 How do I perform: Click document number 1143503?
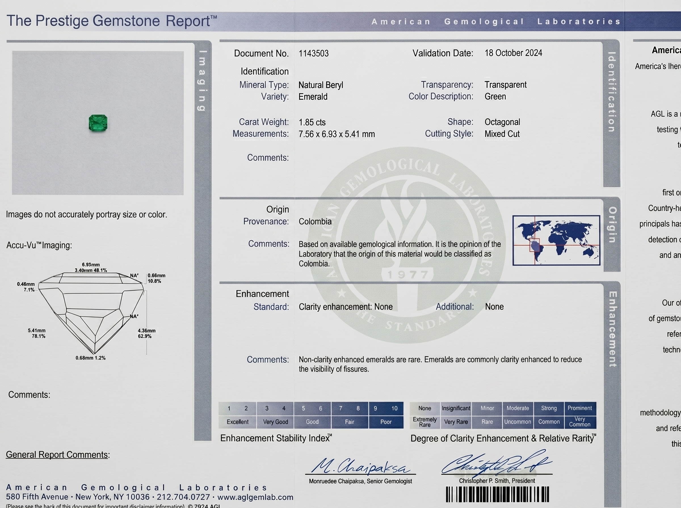(x=314, y=54)
